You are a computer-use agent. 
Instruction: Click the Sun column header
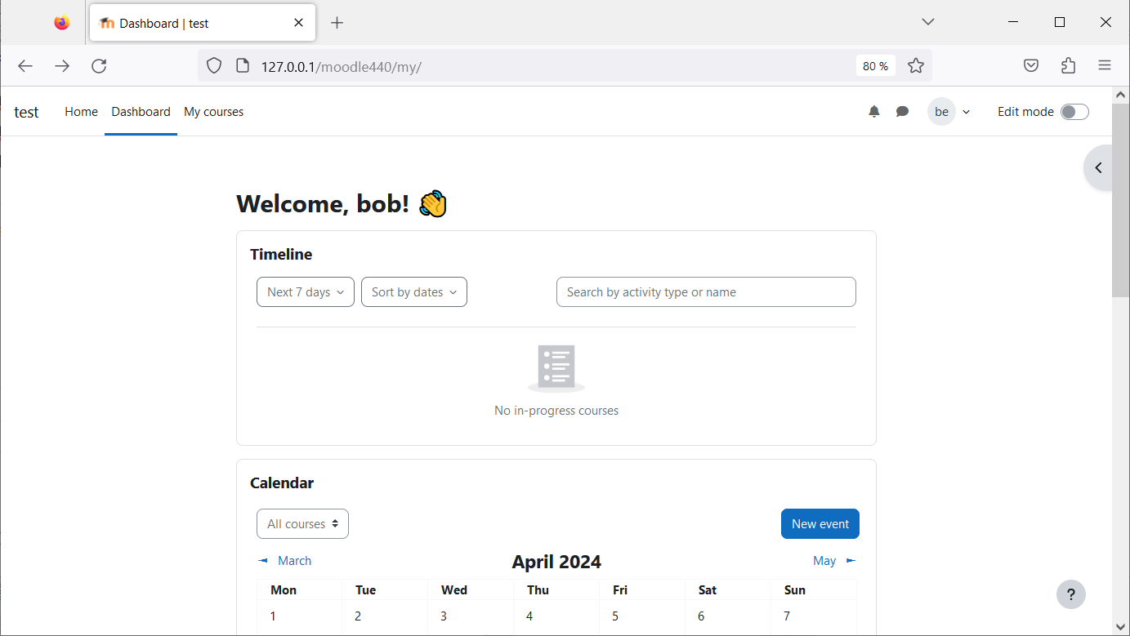(794, 590)
